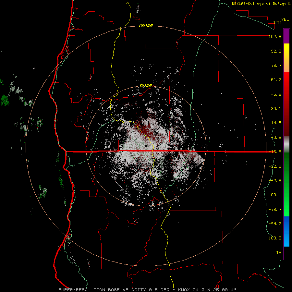Click the 92.3 value on the velocity scale
Viewport: 292px width, 292px height.
(276, 51)
